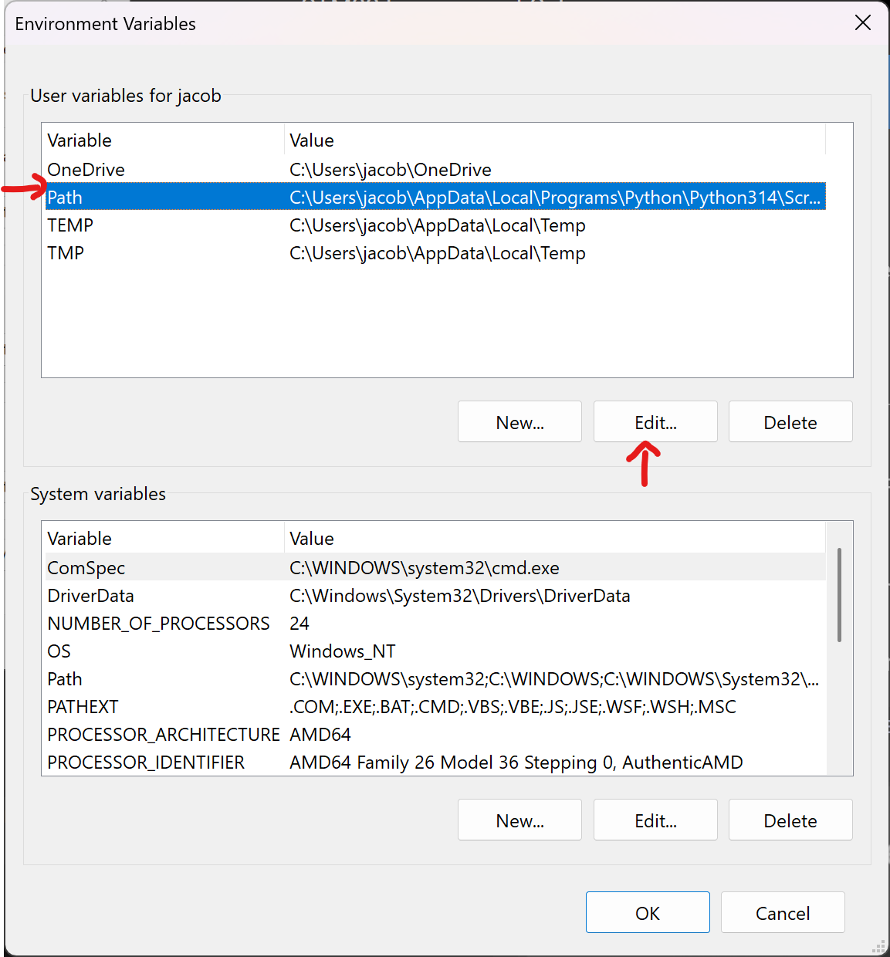The height and width of the screenshot is (957, 890).
Task: Dismiss the dialog with Cancel
Action: coord(782,912)
